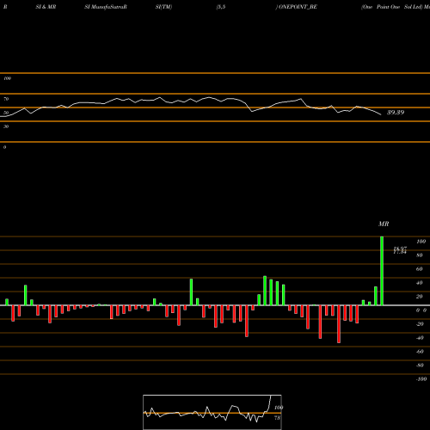The image size is (430, 430).
Task: Click the RSI axis label 30
Action: pos(6,126)
